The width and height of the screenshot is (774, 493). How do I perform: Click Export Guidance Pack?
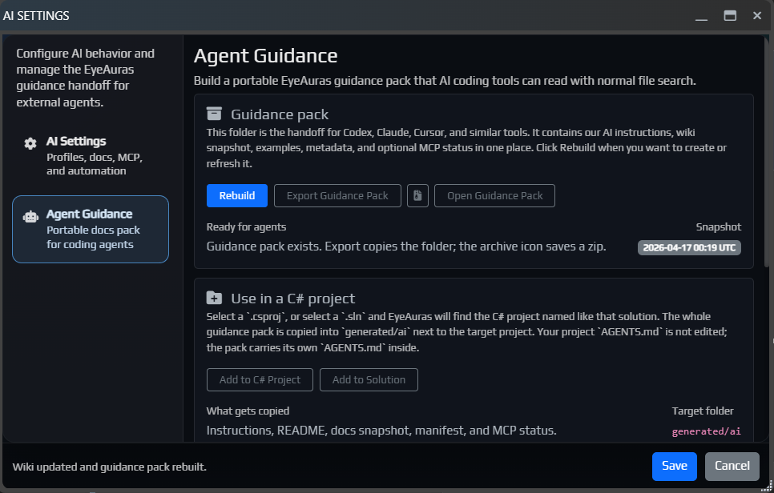pyautogui.click(x=337, y=195)
